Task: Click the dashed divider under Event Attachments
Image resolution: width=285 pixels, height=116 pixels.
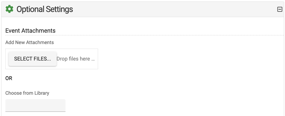Action: (x=144, y=35)
